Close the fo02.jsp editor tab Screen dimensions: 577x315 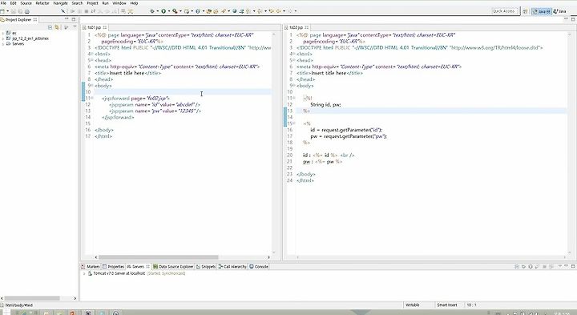[x=306, y=27]
